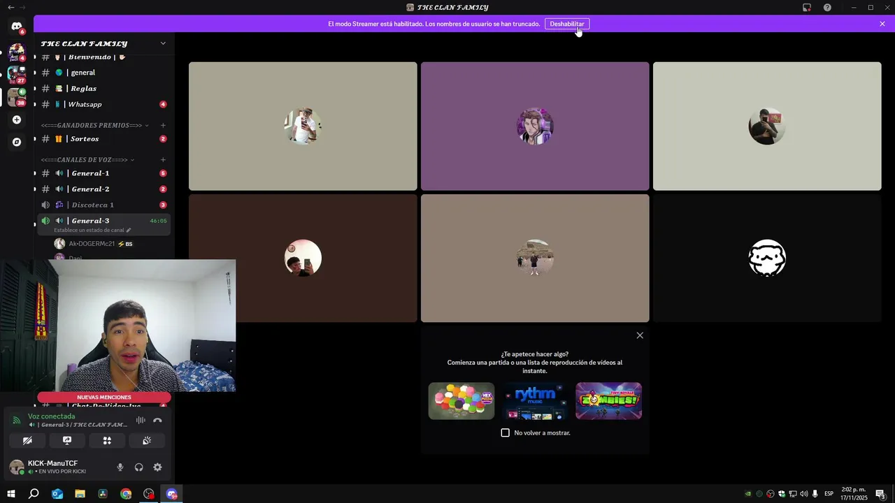Screen dimensions: 895x503
Task: Open Windows notification center
Action: pyautogui.click(x=880, y=494)
